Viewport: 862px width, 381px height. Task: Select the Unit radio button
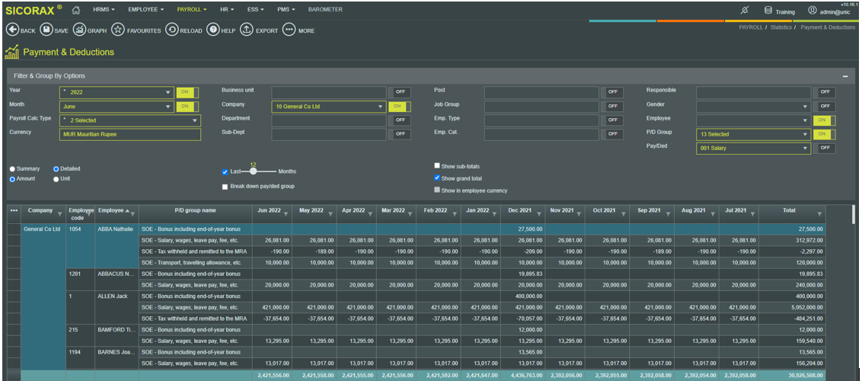[56, 178]
